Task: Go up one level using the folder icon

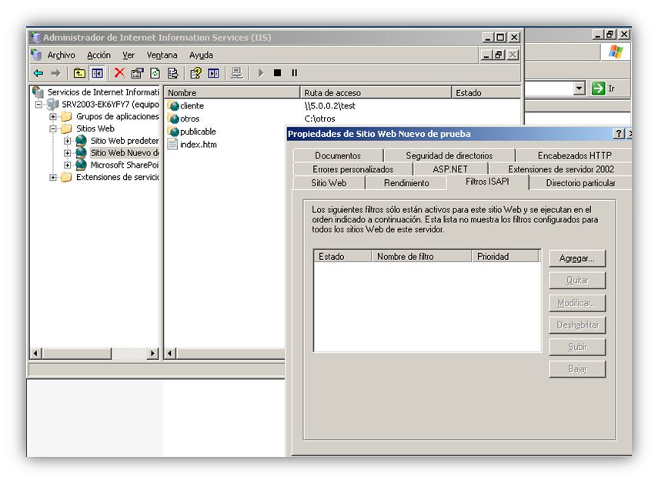Action: [x=79, y=73]
